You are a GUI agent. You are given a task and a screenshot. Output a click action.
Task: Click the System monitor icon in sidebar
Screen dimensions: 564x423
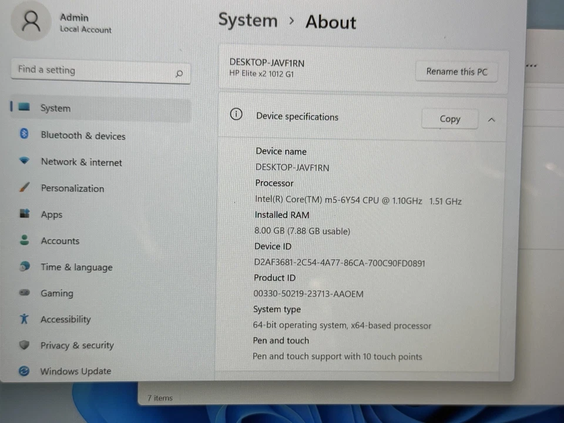point(24,107)
